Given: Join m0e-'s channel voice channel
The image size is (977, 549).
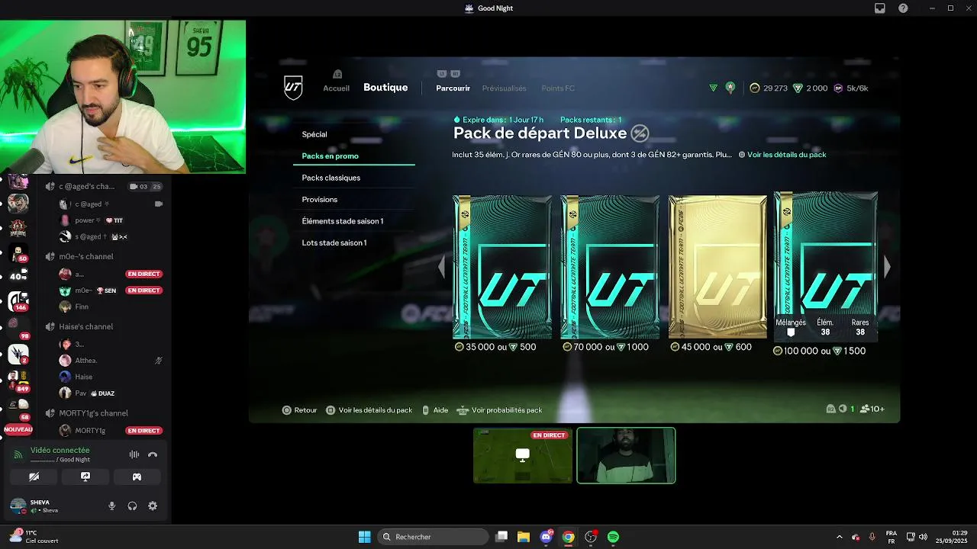Looking at the screenshot, I should tap(86, 257).
